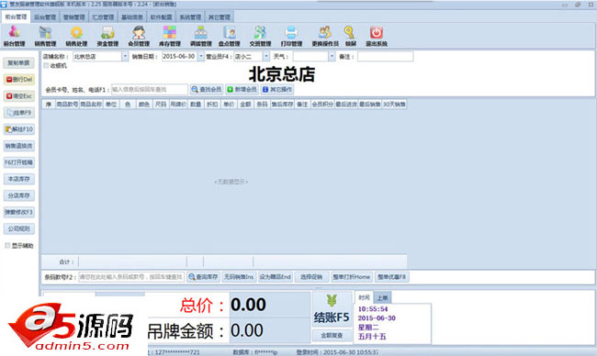This screenshot has height=356, width=597.
Task: Toggle the 显示辅助 checkbox
Action: click(7, 246)
